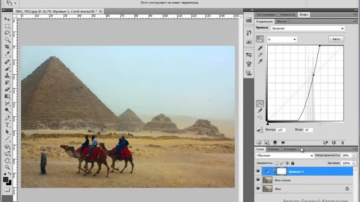Select the Eyedropper tool in the toolbox

(7, 54)
